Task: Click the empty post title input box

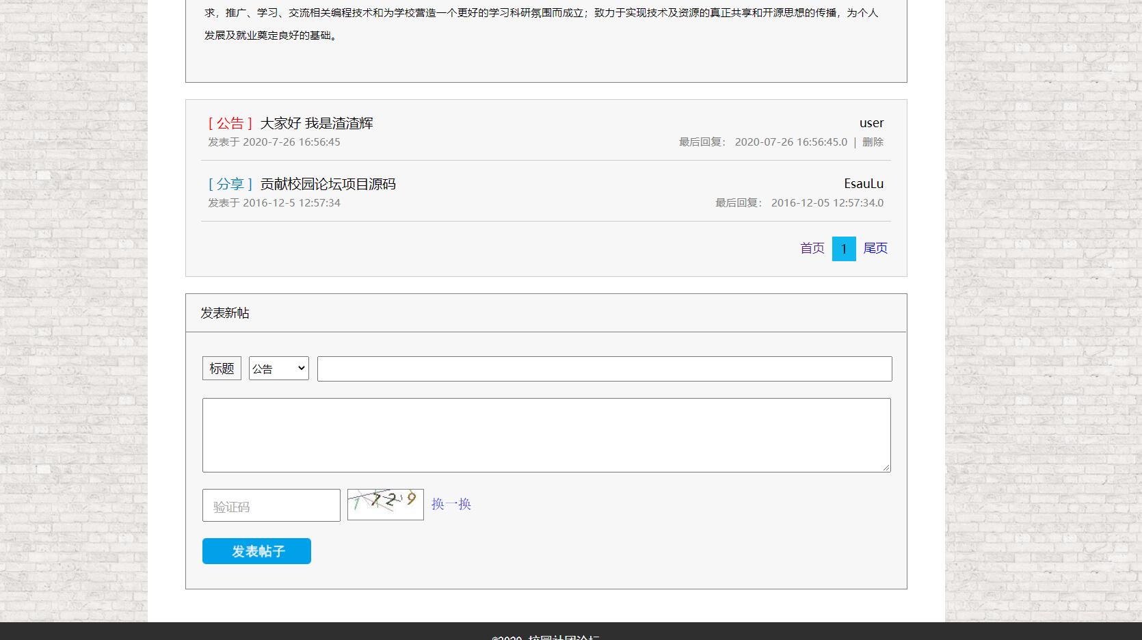Action: [604, 369]
